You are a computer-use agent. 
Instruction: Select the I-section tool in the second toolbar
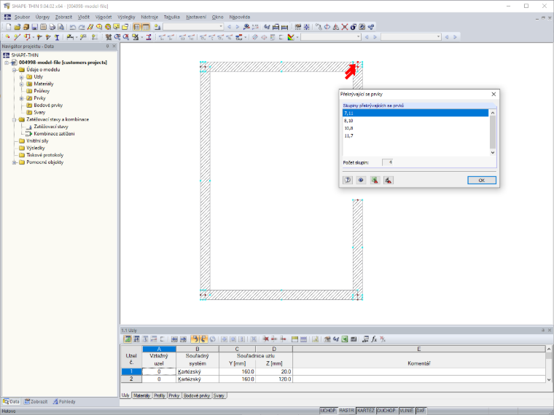click(57, 37)
